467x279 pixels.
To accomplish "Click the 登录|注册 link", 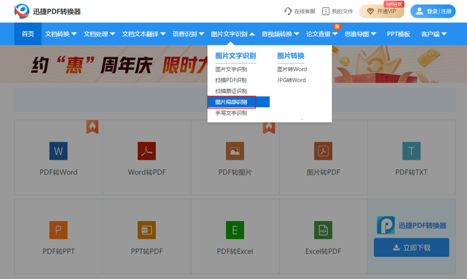I will [x=435, y=11].
